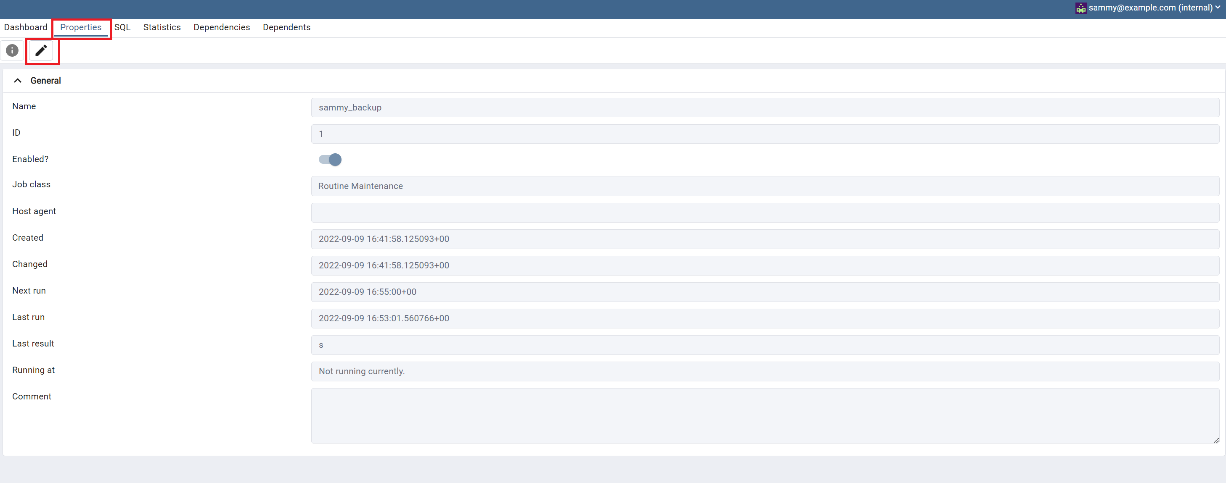Open the Dependencies tab
This screenshot has height=483, width=1226.
click(221, 28)
